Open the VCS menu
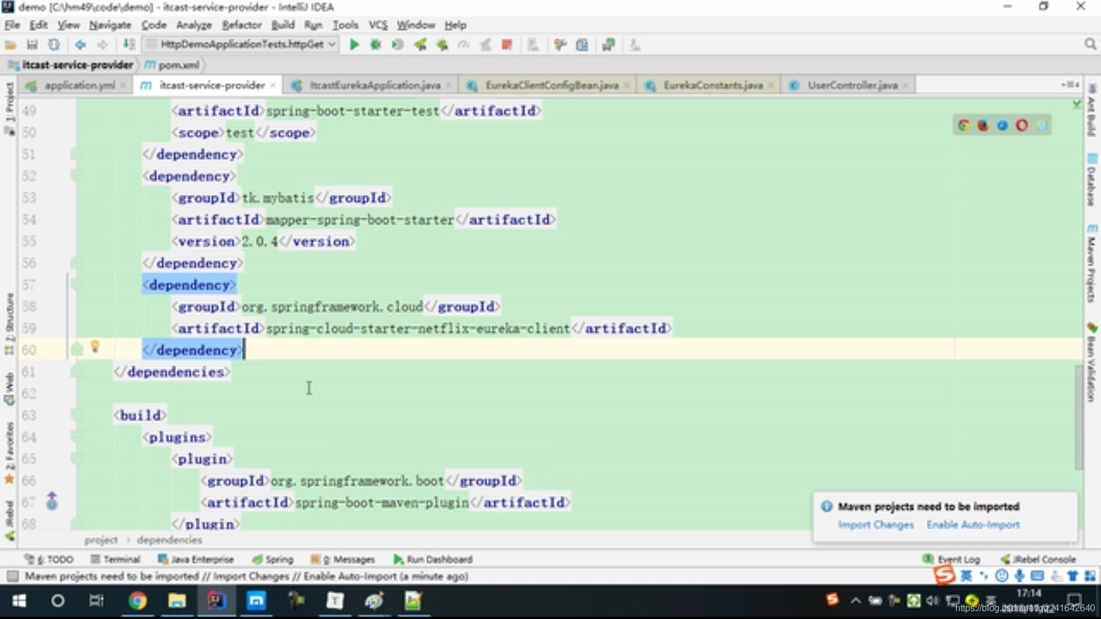The image size is (1101, 619). pyautogui.click(x=377, y=25)
